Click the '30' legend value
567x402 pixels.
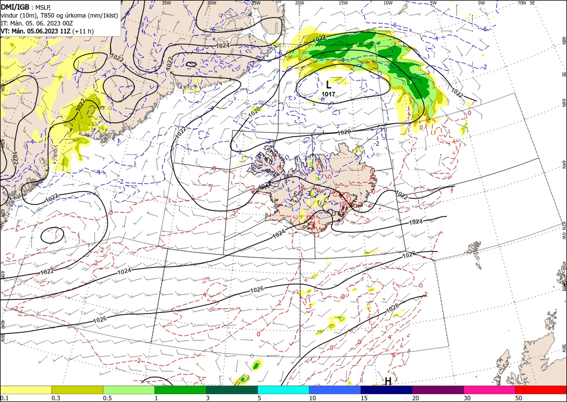(468, 398)
